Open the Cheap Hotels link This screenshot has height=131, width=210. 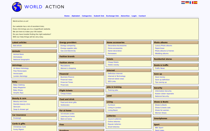click(x=113, y=62)
